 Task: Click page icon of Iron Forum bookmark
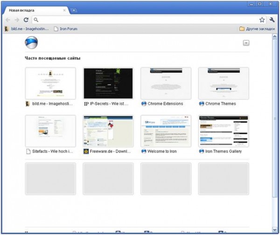click(x=56, y=29)
